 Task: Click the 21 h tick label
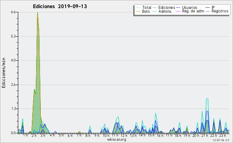click(205, 136)
